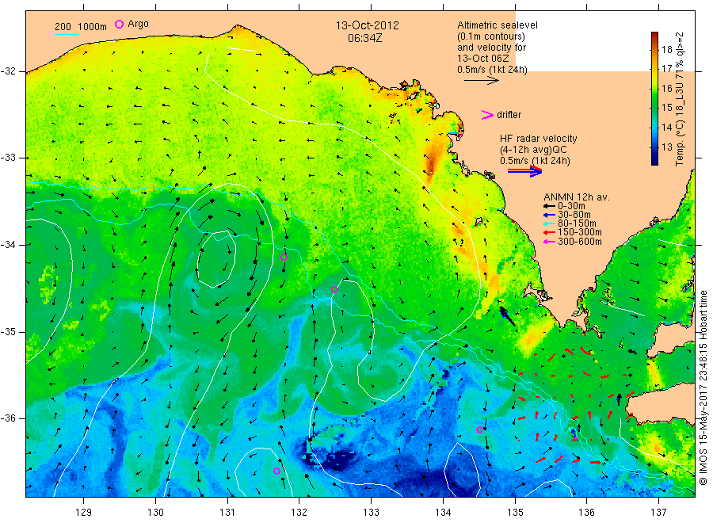Click the magenta drifter chevron in the legend

click(487, 115)
